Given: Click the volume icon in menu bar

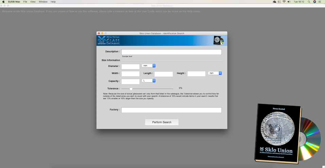Looking at the screenshot, I should [289, 2].
